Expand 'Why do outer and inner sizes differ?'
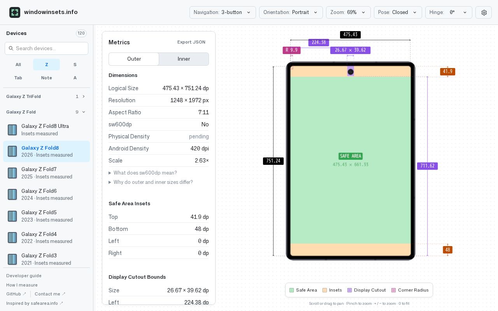Image resolution: width=498 pixels, height=311 pixels. click(151, 182)
